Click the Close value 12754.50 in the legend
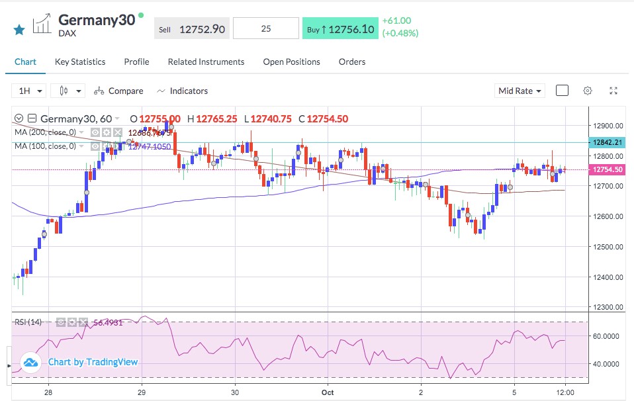 (x=328, y=119)
